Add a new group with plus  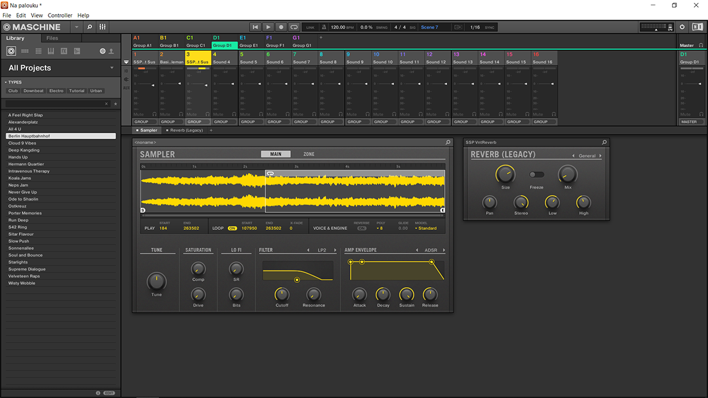click(321, 38)
